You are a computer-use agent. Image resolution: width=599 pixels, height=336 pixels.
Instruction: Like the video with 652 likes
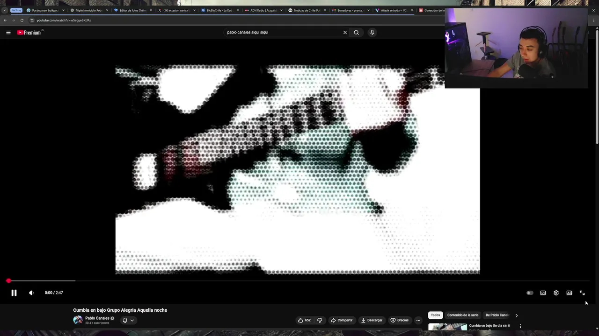click(304, 320)
